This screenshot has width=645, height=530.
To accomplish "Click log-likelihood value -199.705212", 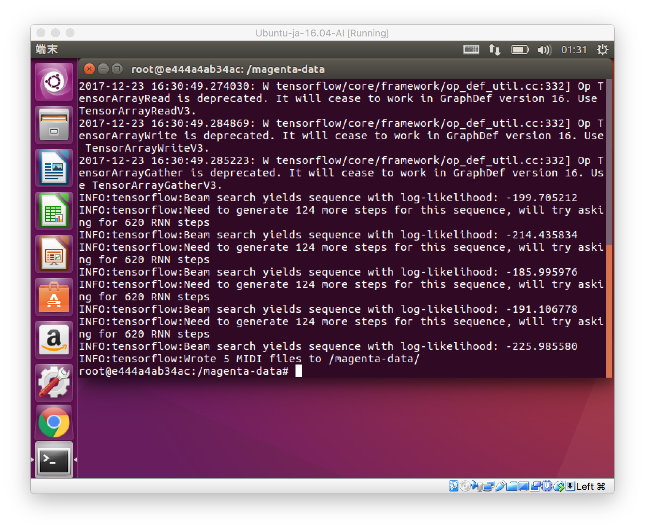I will [x=542, y=198].
